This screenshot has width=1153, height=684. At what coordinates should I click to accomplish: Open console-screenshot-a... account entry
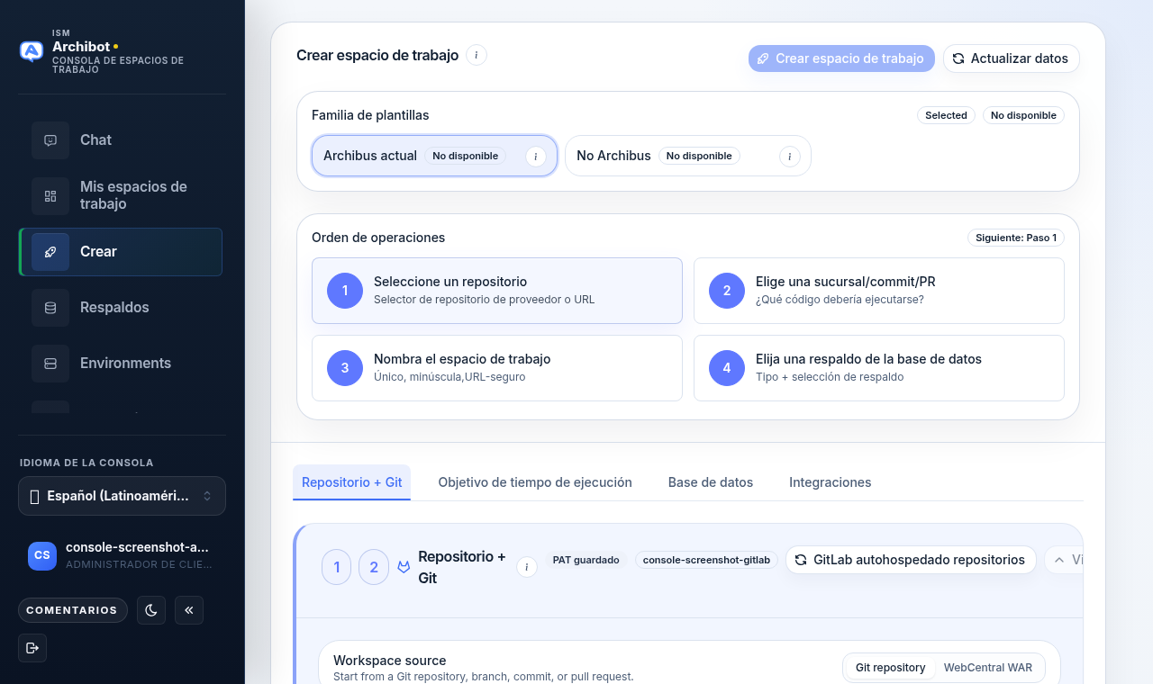(x=122, y=555)
